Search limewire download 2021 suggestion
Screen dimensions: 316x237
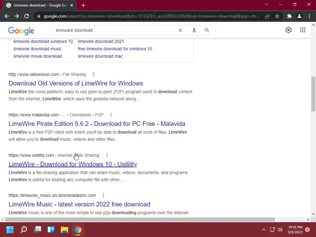[101, 41]
